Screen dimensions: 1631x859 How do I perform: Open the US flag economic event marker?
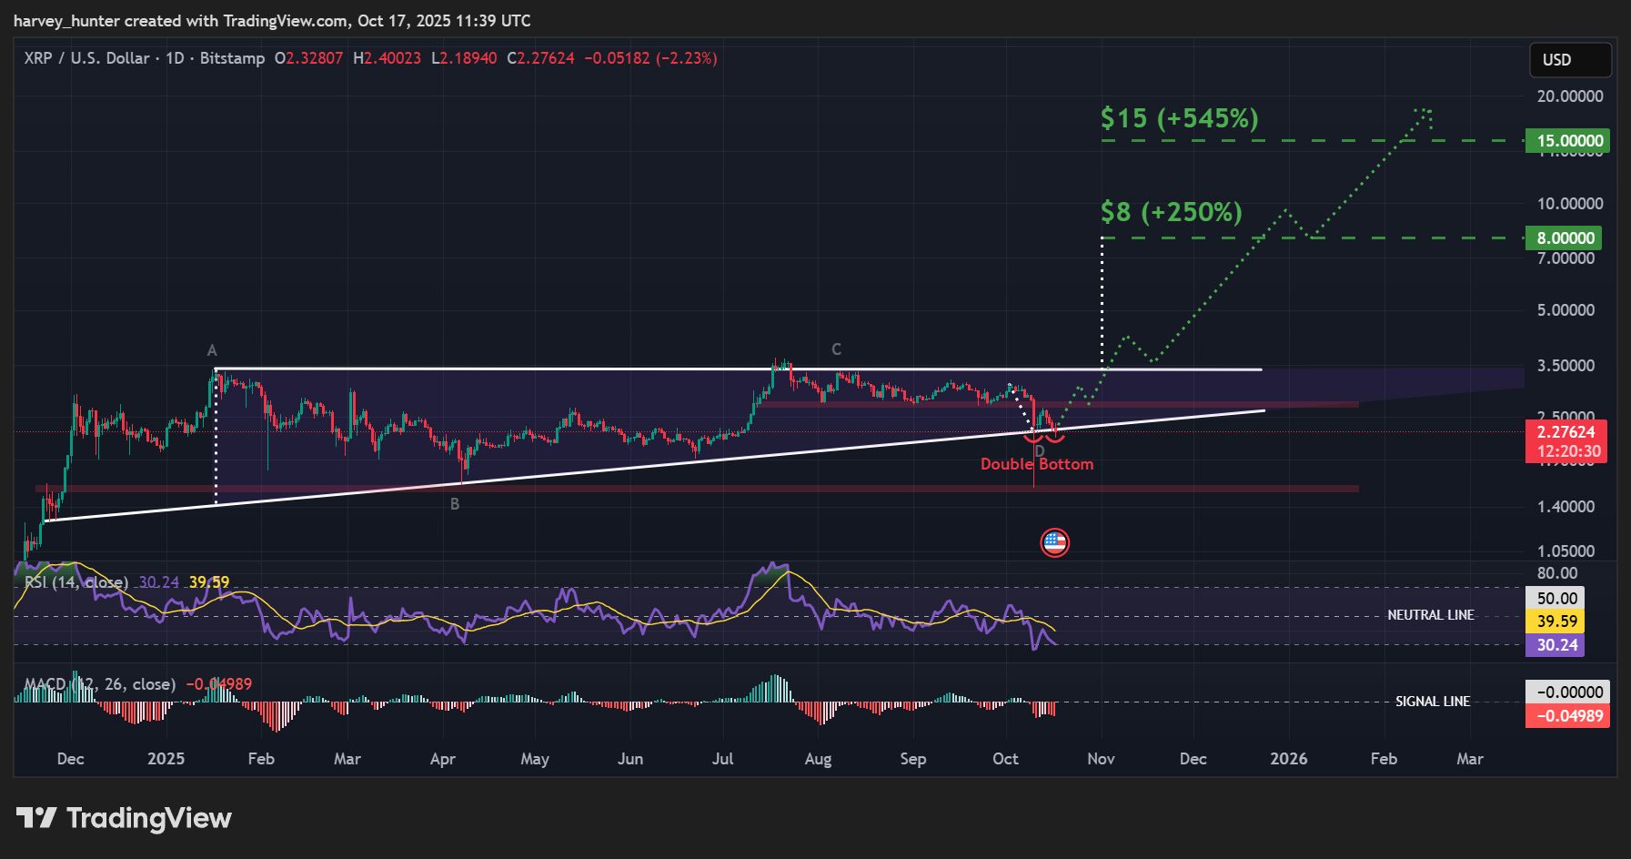(x=1055, y=543)
